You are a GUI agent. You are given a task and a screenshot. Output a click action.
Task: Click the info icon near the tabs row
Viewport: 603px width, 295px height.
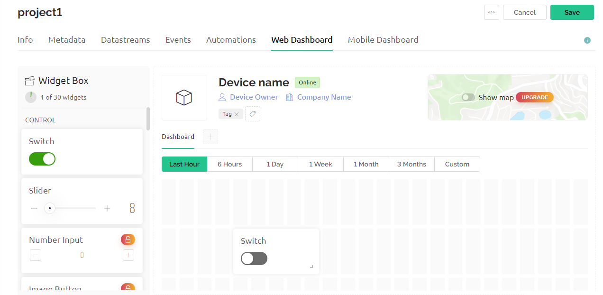pos(587,40)
